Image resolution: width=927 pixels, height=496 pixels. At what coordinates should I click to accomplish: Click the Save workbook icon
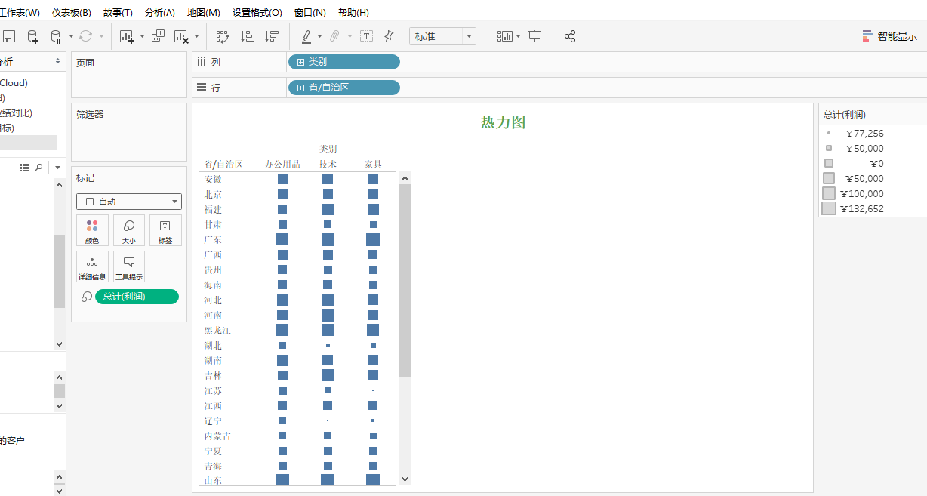coord(9,36)
